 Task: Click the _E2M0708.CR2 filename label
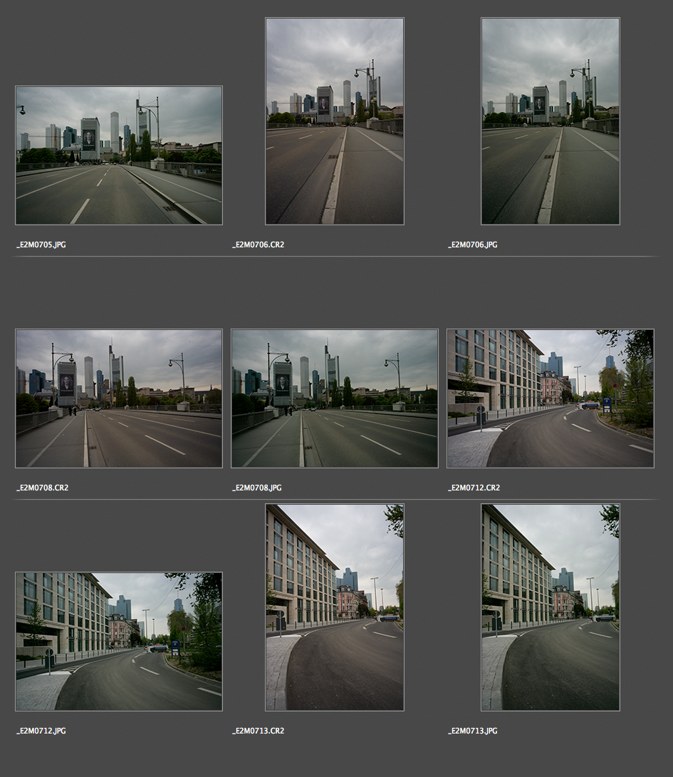point(42,488)
